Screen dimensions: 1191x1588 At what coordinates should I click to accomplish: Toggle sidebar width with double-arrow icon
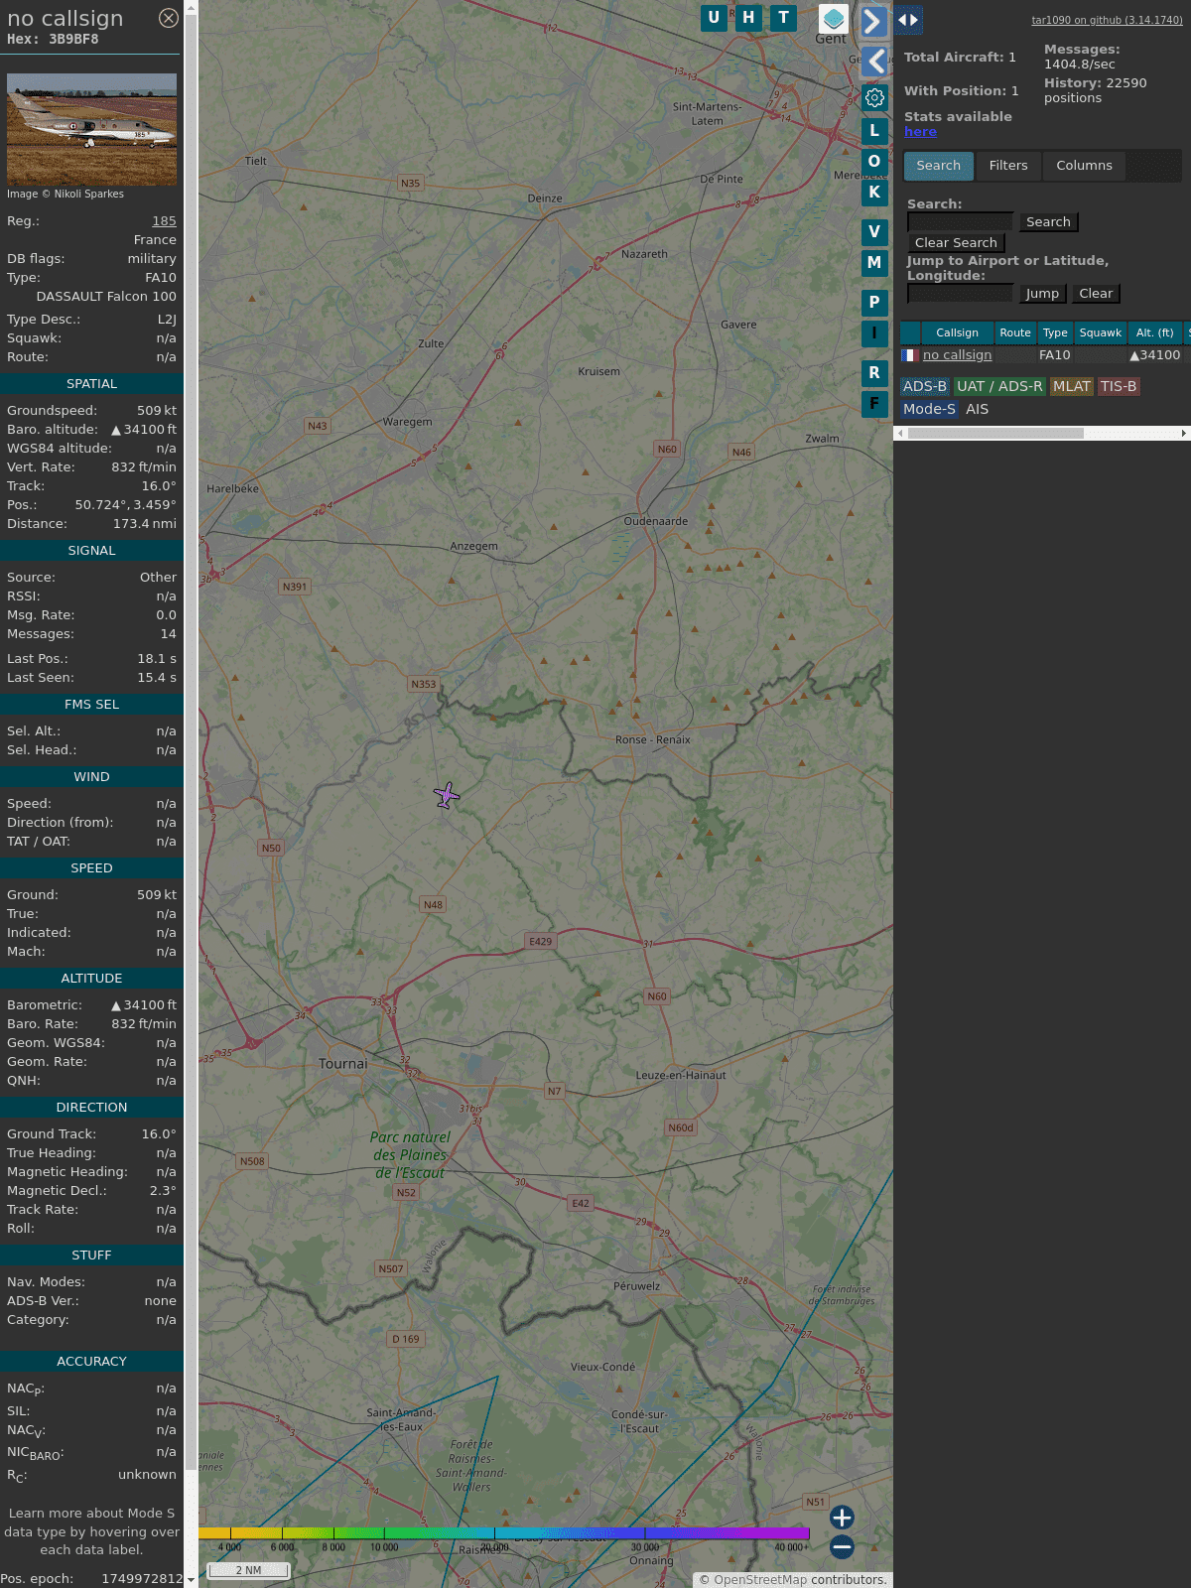tap(908, 20)
